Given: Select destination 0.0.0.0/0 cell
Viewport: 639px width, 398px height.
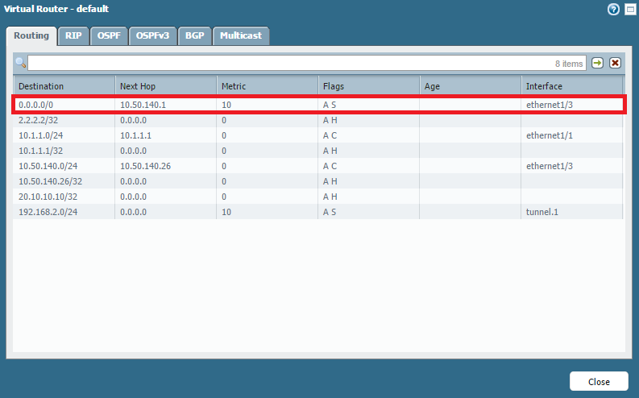Looking at the screenshot, I should click(x=36, y=105).
